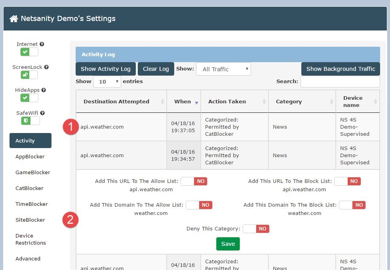Click the Clear Log button
This screenshot has width=390, height=270.
click(156, 69)
